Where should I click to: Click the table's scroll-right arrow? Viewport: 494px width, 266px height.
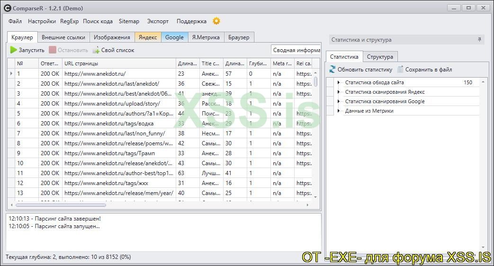307,205
